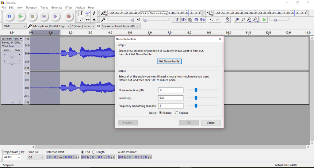Click the Cut scissors icon
This screenshot has height=168, width=314.
(177, 20)
